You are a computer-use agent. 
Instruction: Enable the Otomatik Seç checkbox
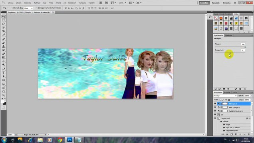pos(12,8)
